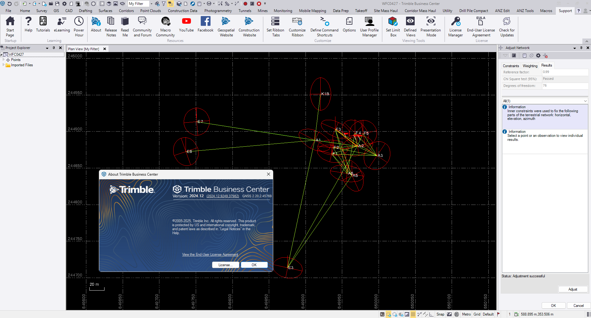Open the File menu
This screenshot has width=591, height=318.
8,11
